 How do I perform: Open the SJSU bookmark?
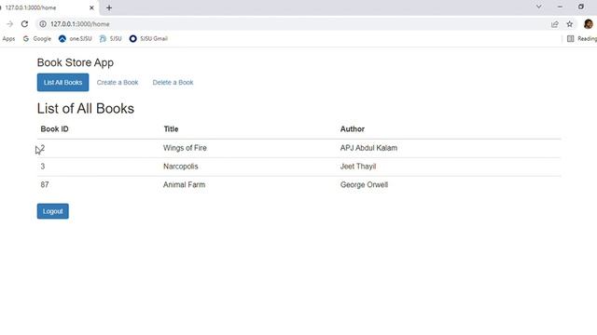point(111,39)
